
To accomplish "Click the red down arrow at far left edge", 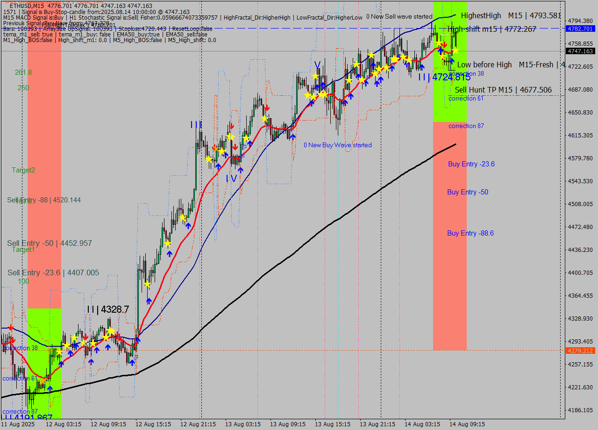I will [11, 328].
